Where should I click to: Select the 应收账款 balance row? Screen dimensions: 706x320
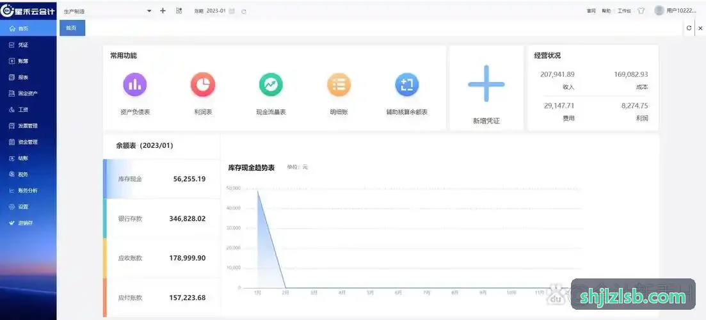click(x=162, y=258)
